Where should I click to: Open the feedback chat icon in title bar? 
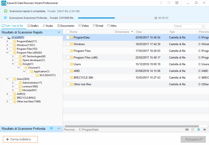[169, 3]
